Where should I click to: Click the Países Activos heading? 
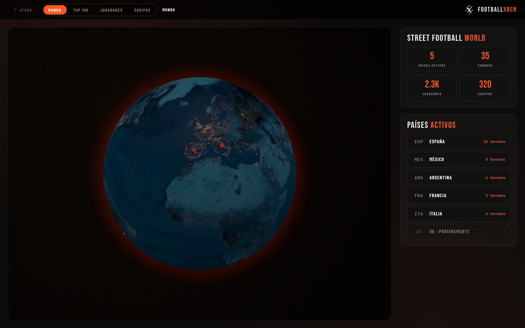pos(431,125)
